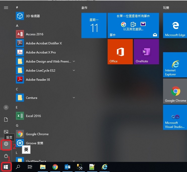This screenshot has width=187, height=172.
Task: Open Outlook from the taskbar
Action: point(68,167)
